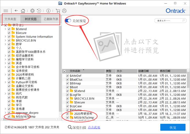Screen dimensions: 190x134
Task: Return to home screen via house icon
Action: pyautogui.click(x=23, y=11)
